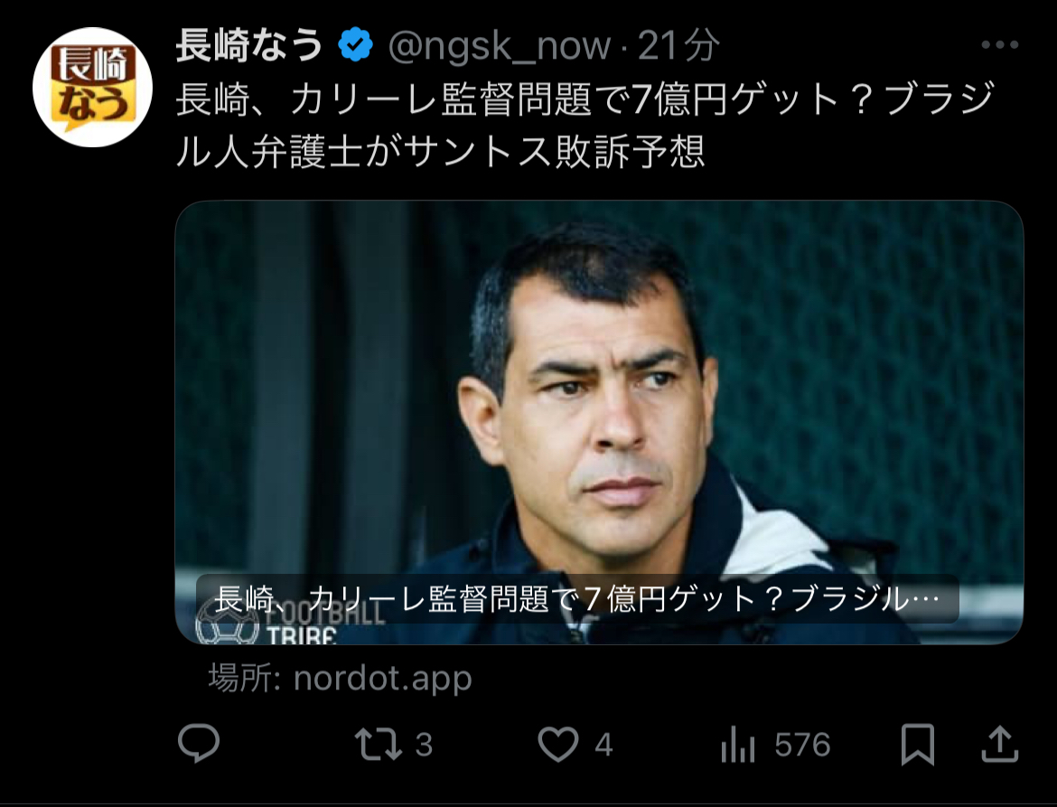1057x807 pixels.
Task: Like the tweet with heart icon
Action: (x=558, y=745)
